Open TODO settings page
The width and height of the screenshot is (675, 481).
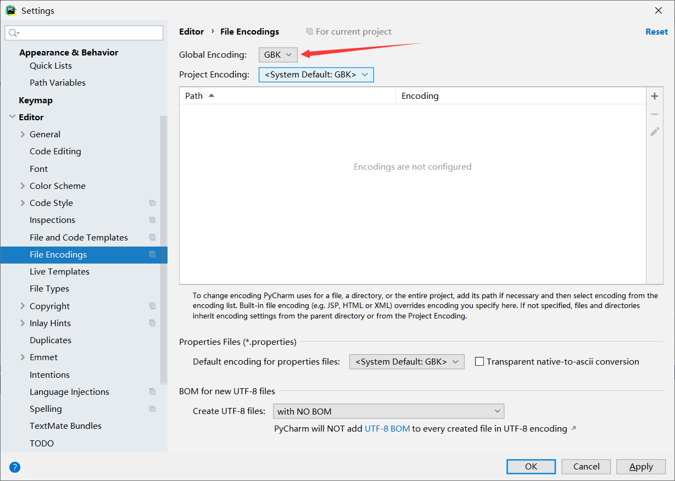click(42, 443)
